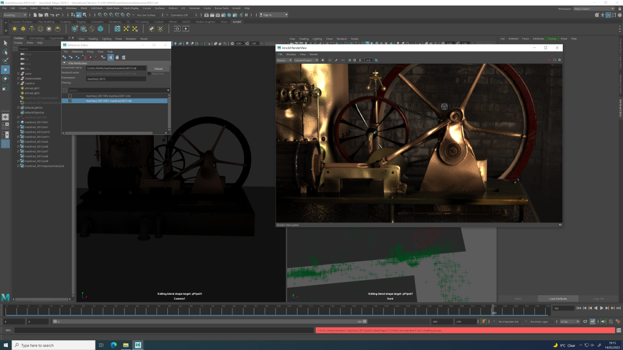Toggle the Outliner layout button in the toolbox
This screenshot has height=350, width=623.
[5, 144]
